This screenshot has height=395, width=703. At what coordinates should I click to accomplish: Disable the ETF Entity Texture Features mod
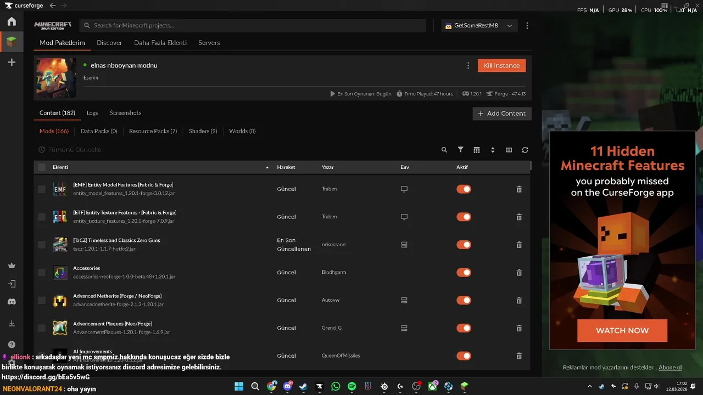tap(464, 217)
